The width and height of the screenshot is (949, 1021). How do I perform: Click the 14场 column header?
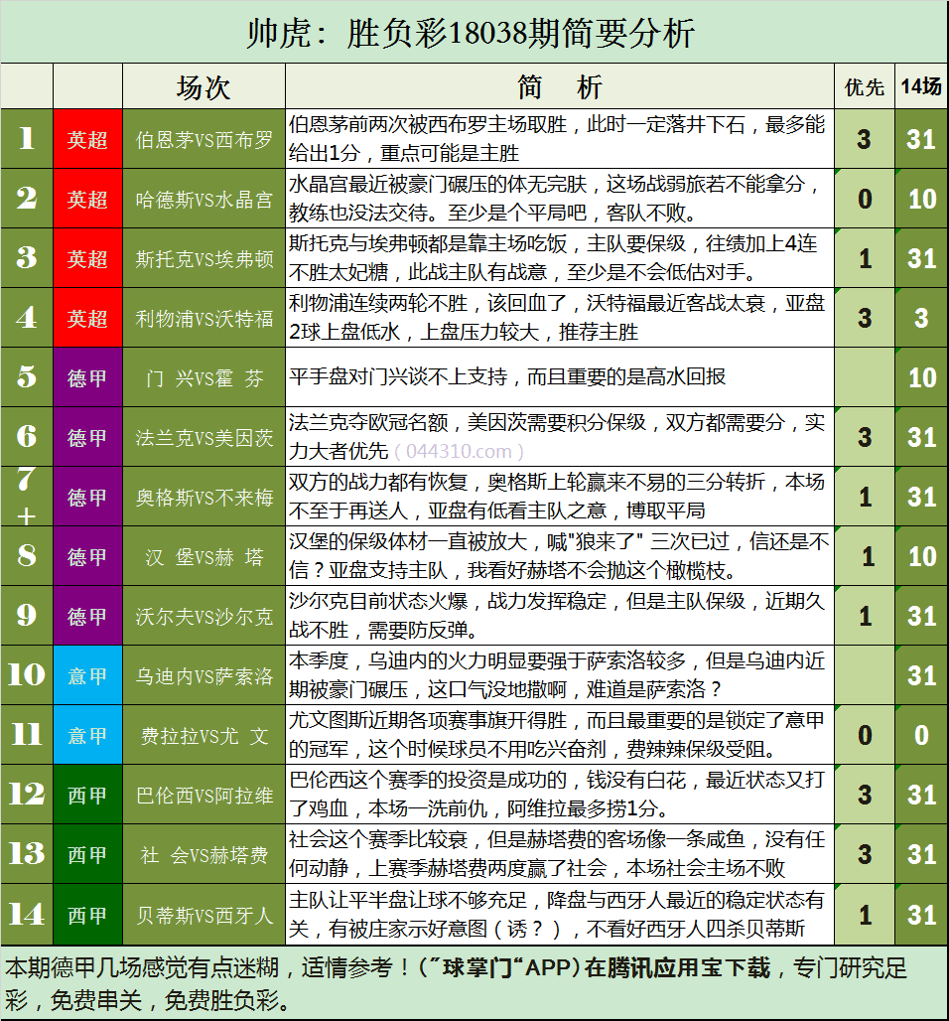(x=921, y=86)
